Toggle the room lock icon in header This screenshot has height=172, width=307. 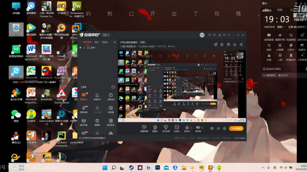pyautogui.click(x=222, y=45)
